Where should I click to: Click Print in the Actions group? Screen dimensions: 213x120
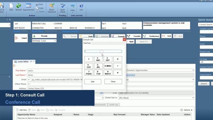[x=39, y=4]
